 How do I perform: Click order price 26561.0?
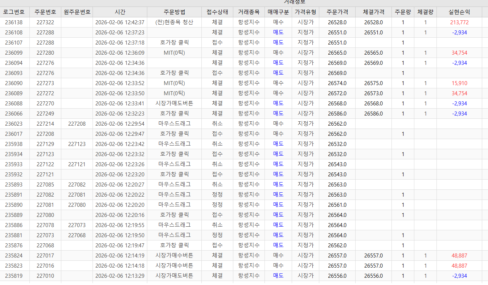[x=337, y=205]
